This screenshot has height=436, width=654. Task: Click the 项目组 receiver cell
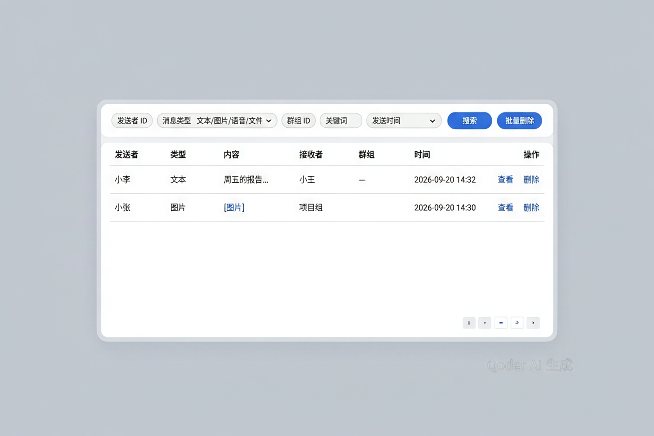tap(311, 207)
